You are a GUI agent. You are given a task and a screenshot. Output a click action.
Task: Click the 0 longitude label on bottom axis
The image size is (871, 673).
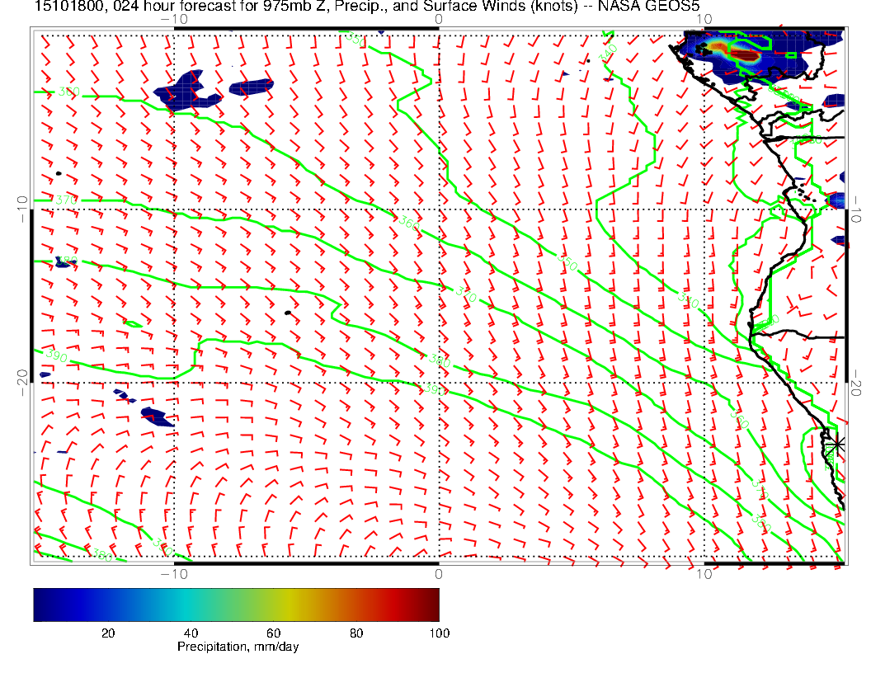438,574
